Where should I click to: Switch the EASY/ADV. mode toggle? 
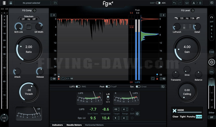point(158,3)
